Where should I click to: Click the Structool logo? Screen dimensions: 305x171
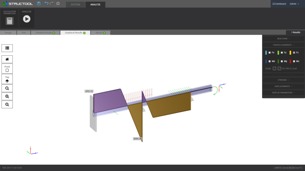coord(17,4)
